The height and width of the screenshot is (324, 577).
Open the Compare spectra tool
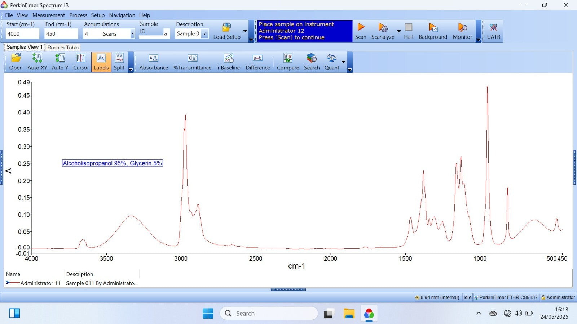(288, 62)
